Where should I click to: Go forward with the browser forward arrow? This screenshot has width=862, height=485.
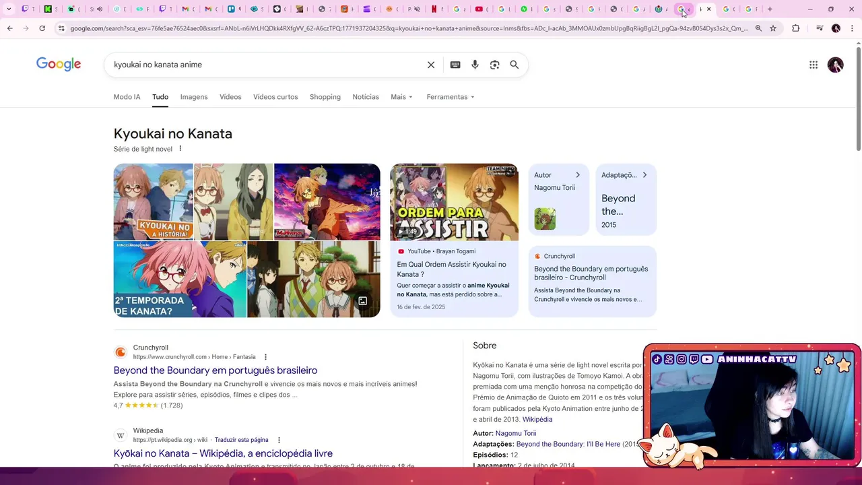pyautogui.click(x=26, y=28)
